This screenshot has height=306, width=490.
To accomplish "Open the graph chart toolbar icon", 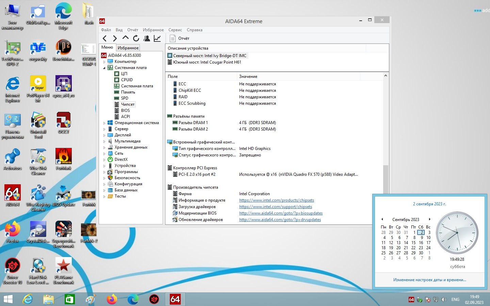I will point(157,38).
